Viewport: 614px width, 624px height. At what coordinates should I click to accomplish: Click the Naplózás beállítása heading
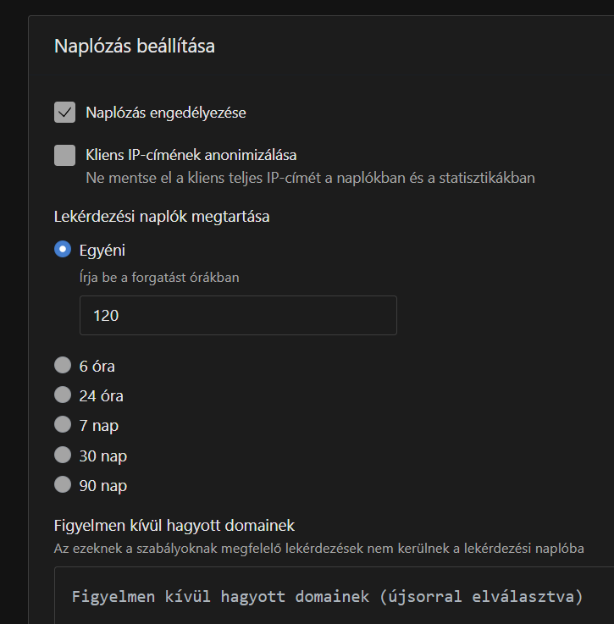tap(135, 47)
